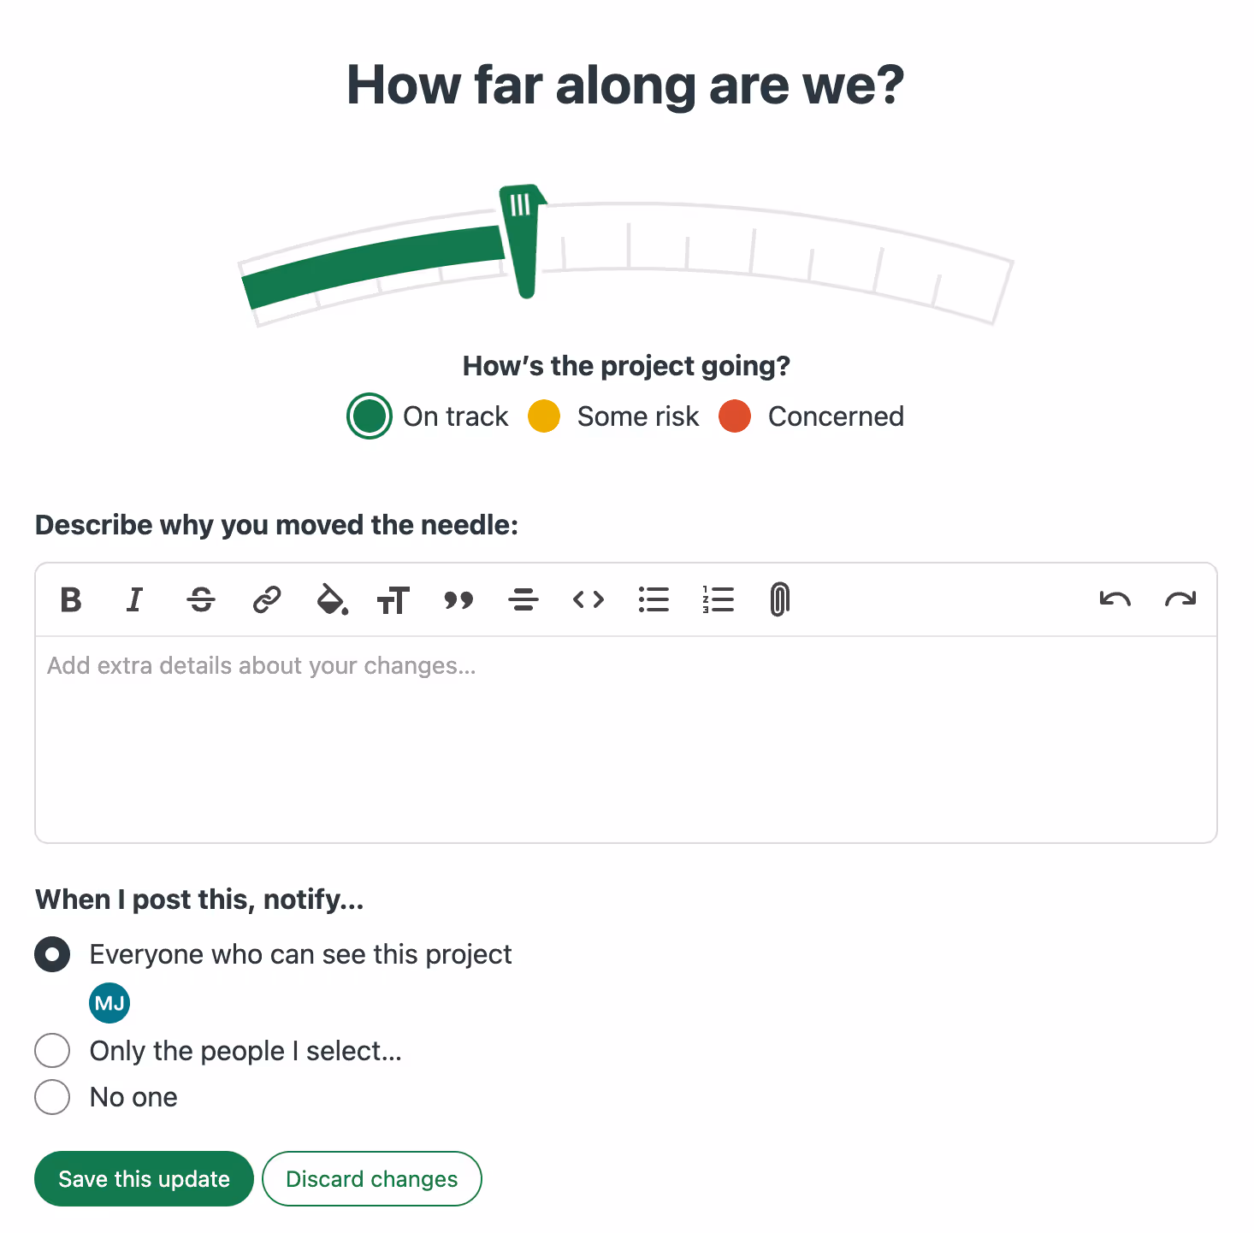The width and height of the screenshot is (1254, 1233).
Task: Discard changes to the update
Action: tap(371, 1178)
